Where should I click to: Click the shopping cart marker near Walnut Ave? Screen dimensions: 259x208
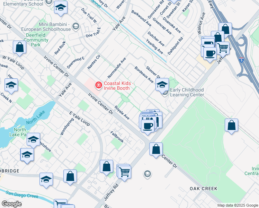(x=223, y=49)
